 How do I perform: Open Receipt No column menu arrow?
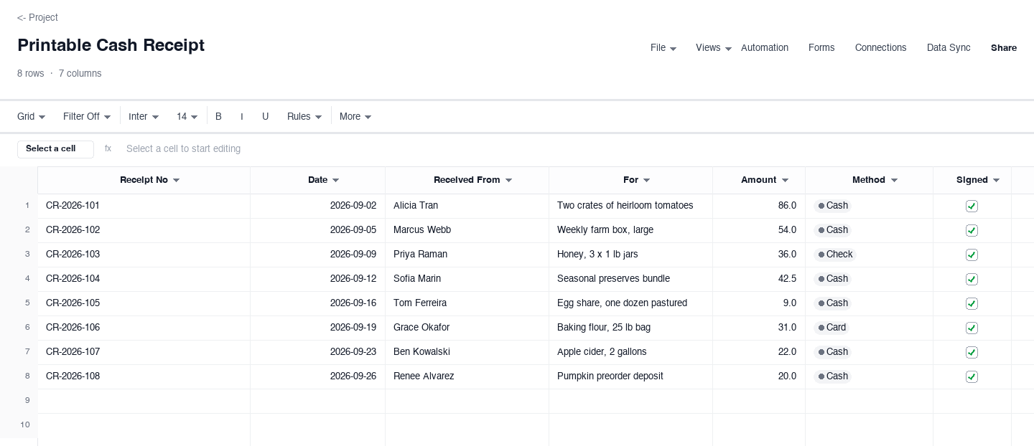point(176,180)
